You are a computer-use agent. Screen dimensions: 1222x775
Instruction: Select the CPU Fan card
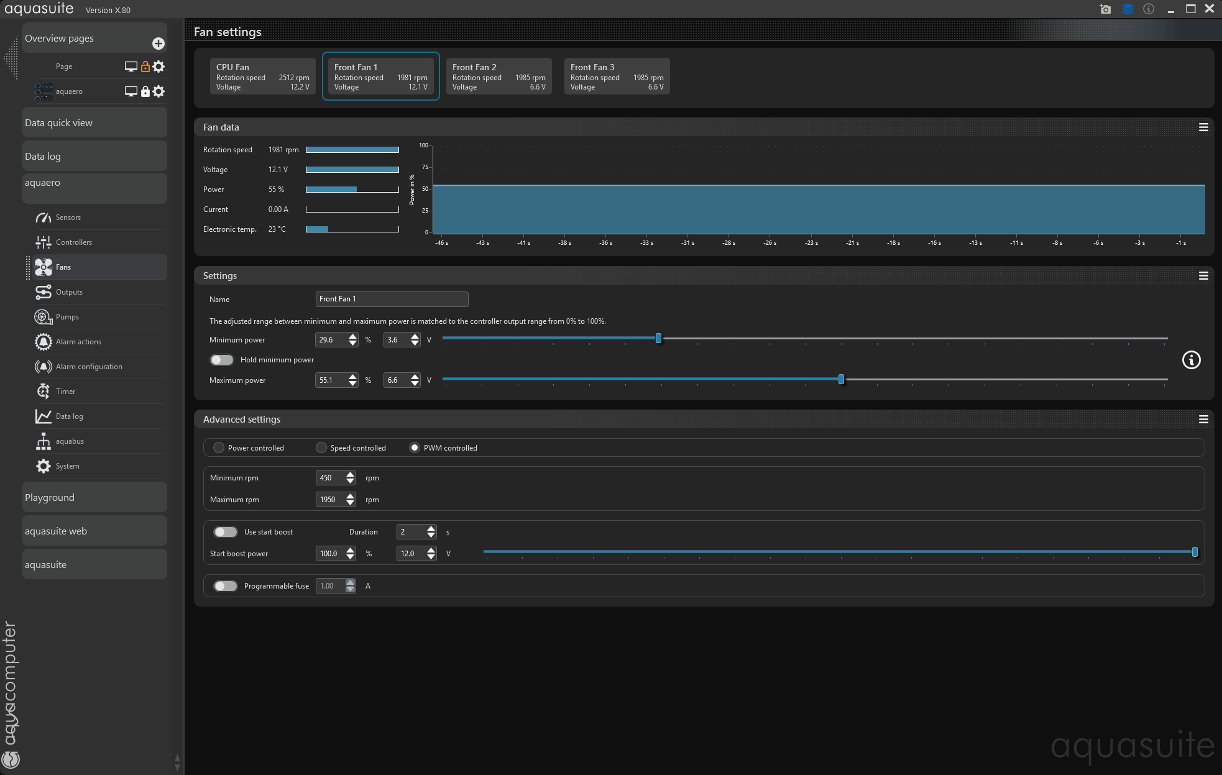(x=263, y=76)
